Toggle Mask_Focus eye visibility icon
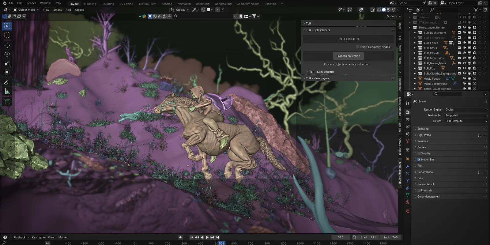The height and width of the screenshot is (245, 490). (464, 78)
